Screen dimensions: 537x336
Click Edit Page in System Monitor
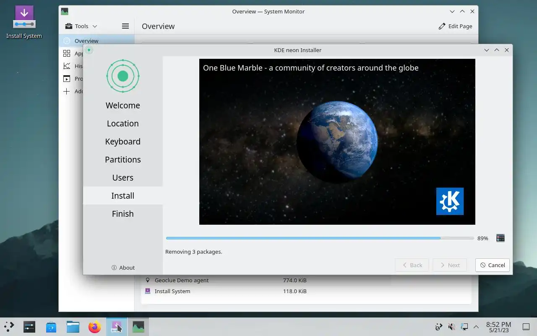[455, 26]
